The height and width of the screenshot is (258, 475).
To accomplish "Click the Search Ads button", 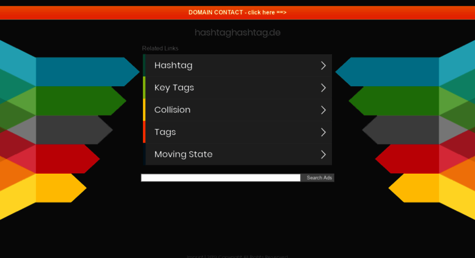I will tap(317, 178).
